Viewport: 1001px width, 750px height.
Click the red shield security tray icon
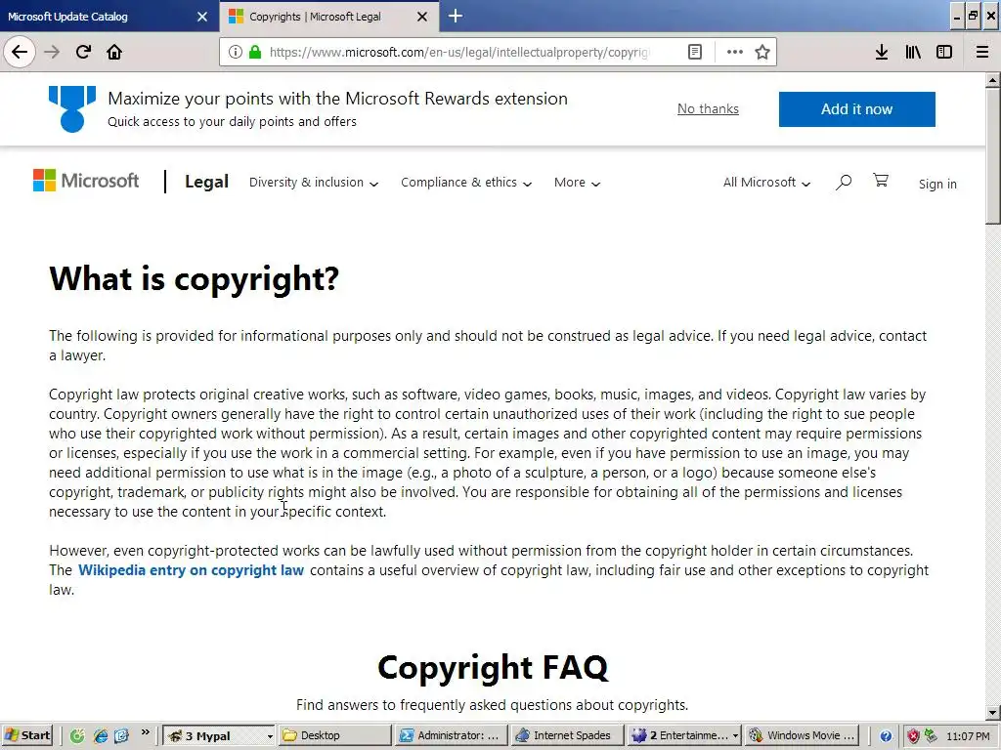click(914, 736)
